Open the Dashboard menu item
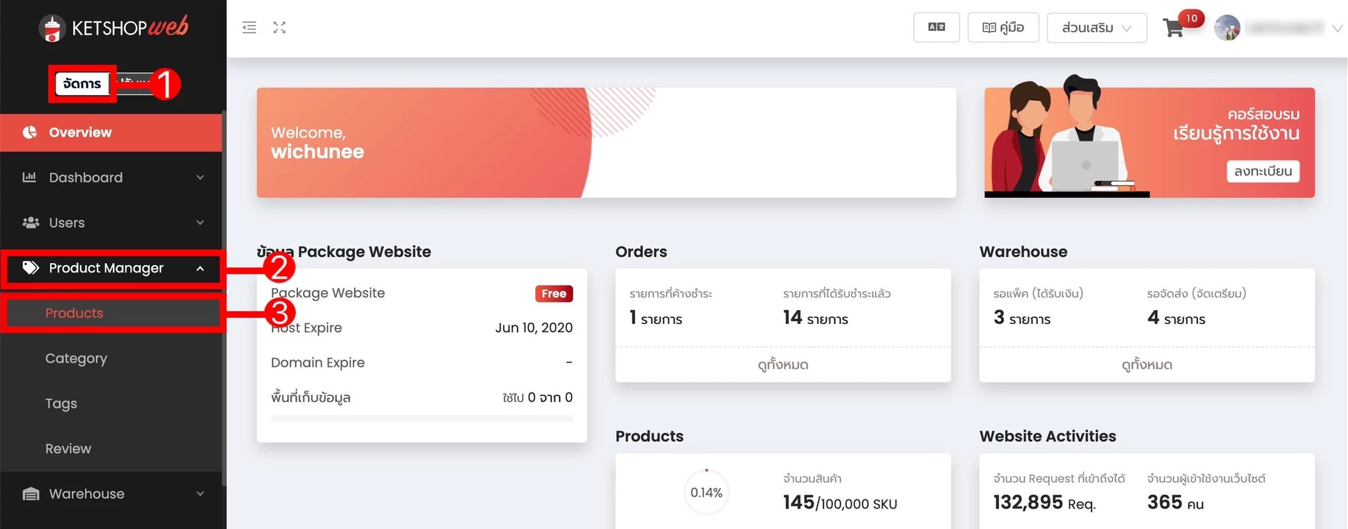1348x529 pixels. (111, 177)
